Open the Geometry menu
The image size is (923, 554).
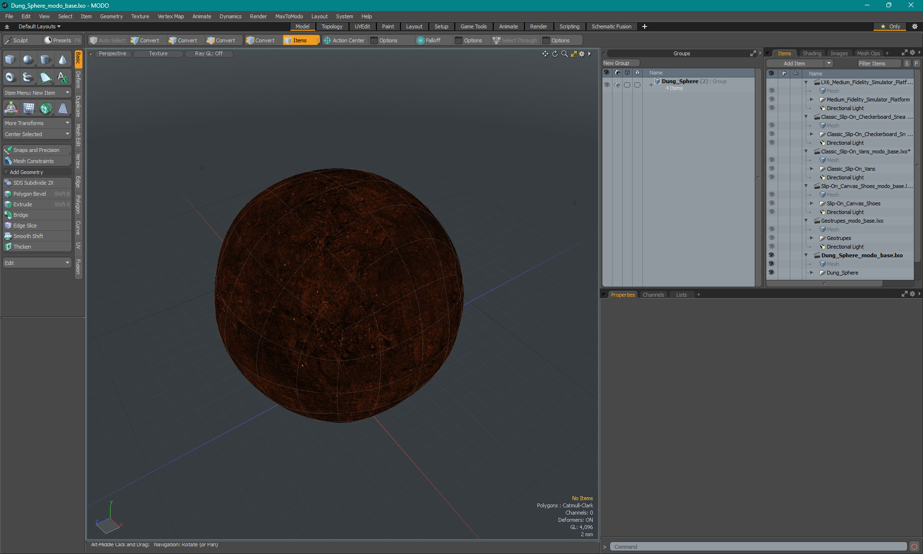(111, 16)
